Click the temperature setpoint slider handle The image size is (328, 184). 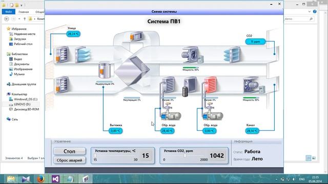[x=95, y=155]
